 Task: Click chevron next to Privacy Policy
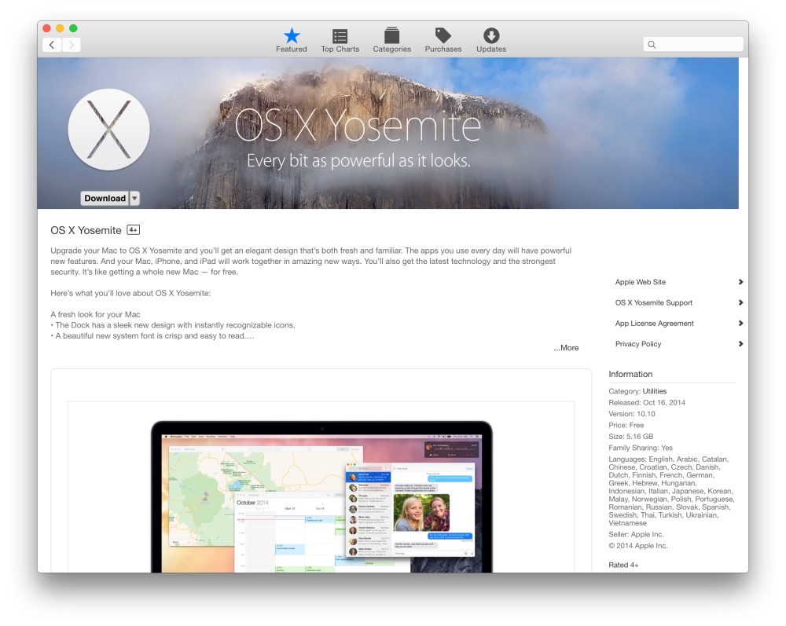coord(740,343)
